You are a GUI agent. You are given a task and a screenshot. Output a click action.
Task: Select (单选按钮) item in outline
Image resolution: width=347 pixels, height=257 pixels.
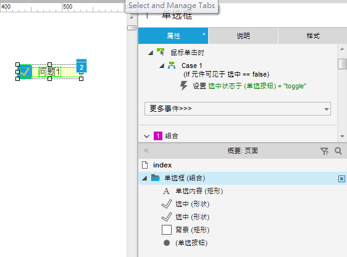point(191,243)
